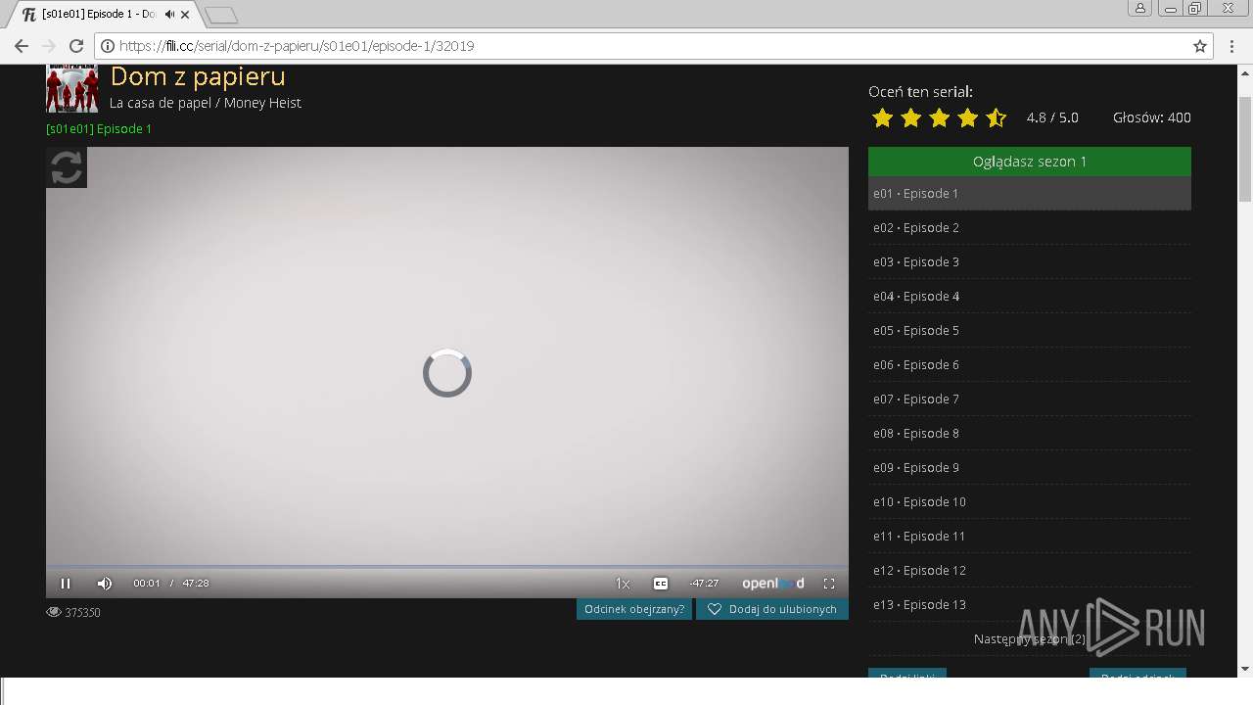Select e01 Episode 1 in list
The width and height of the screenshot is (1253, 705).
pyautogui.click(x=1030, y=194)
